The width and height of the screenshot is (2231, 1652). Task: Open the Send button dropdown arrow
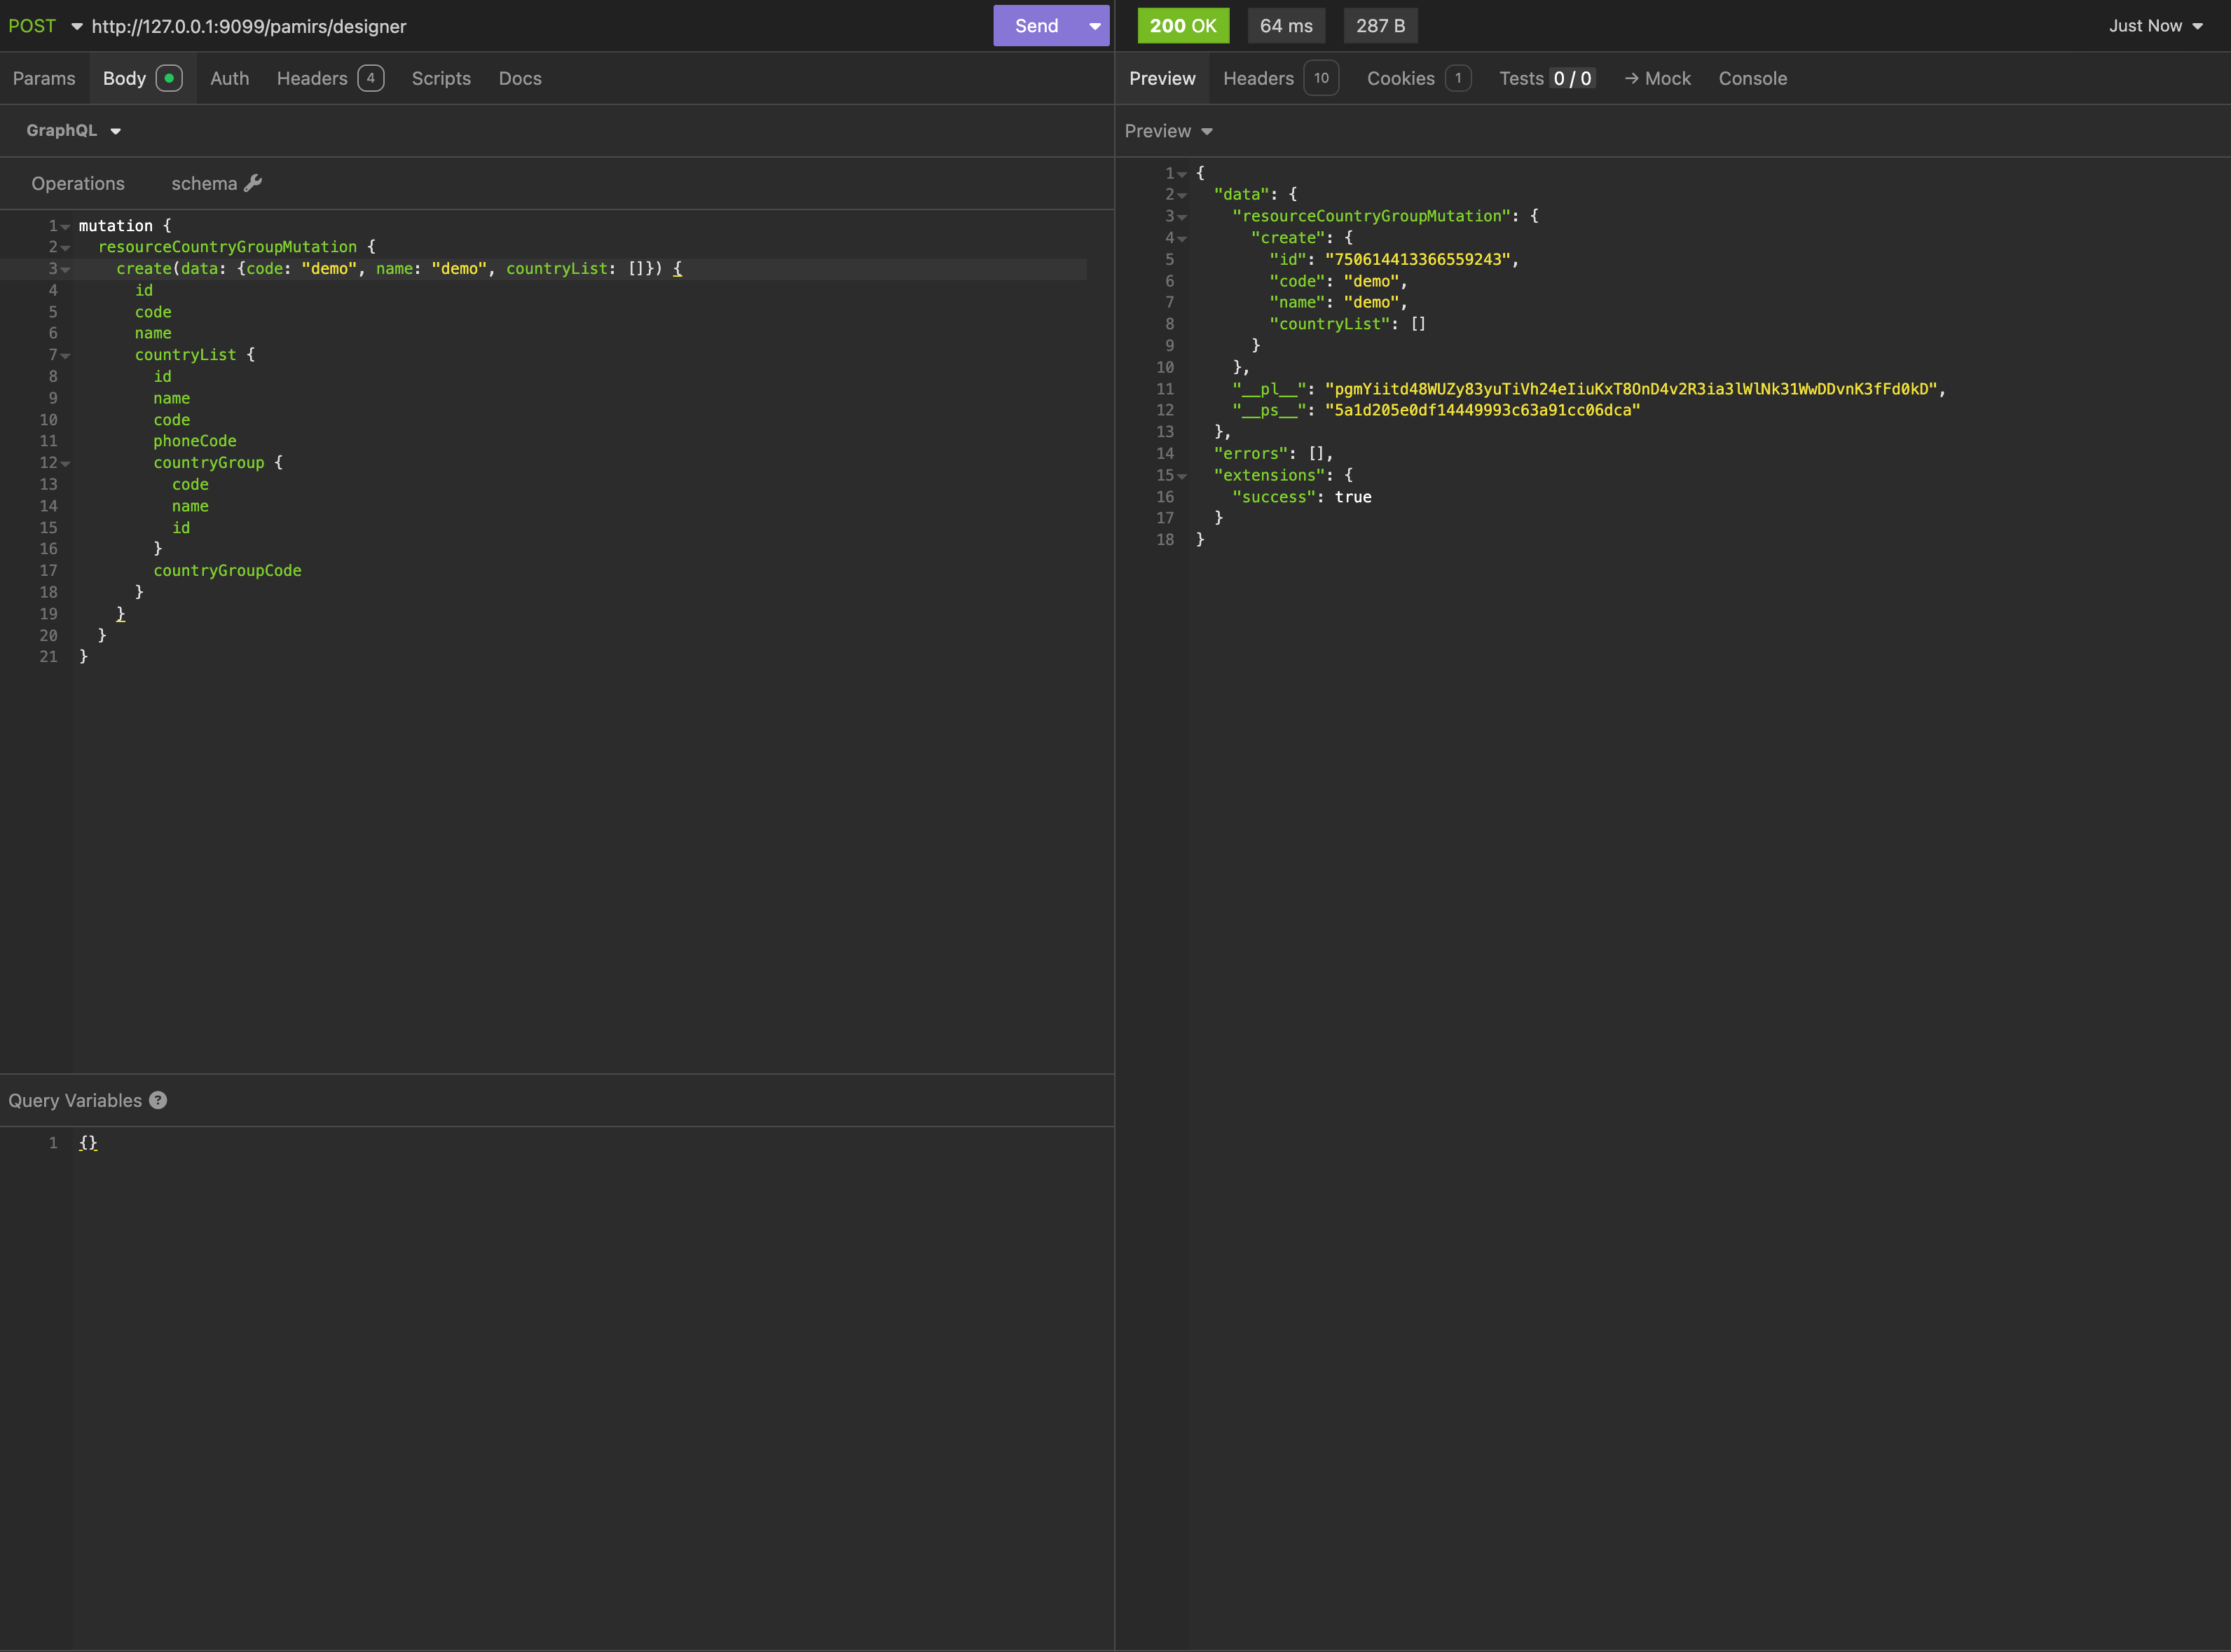pos(1095,26)
